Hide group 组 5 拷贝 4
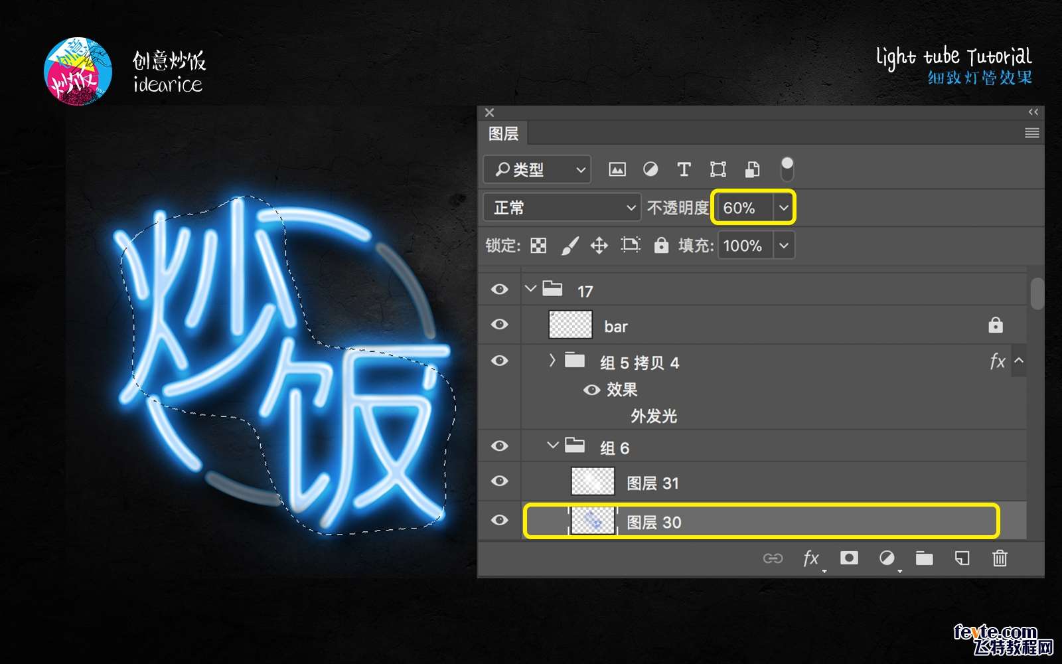1062x664 pixels. coord(500,361)
